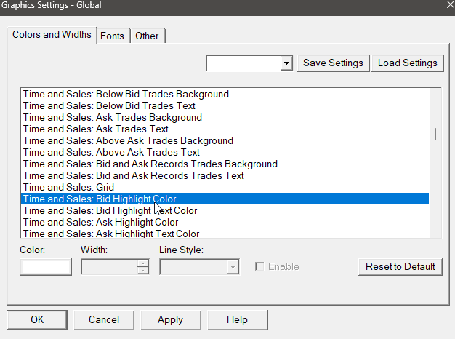Click the Save Settings button
The width and height of the screenshot is (455, 339).
click(334, 63)
